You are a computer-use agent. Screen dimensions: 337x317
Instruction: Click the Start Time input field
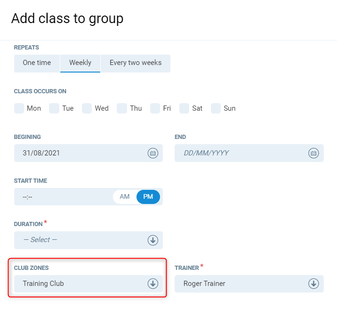click(61, 197)
